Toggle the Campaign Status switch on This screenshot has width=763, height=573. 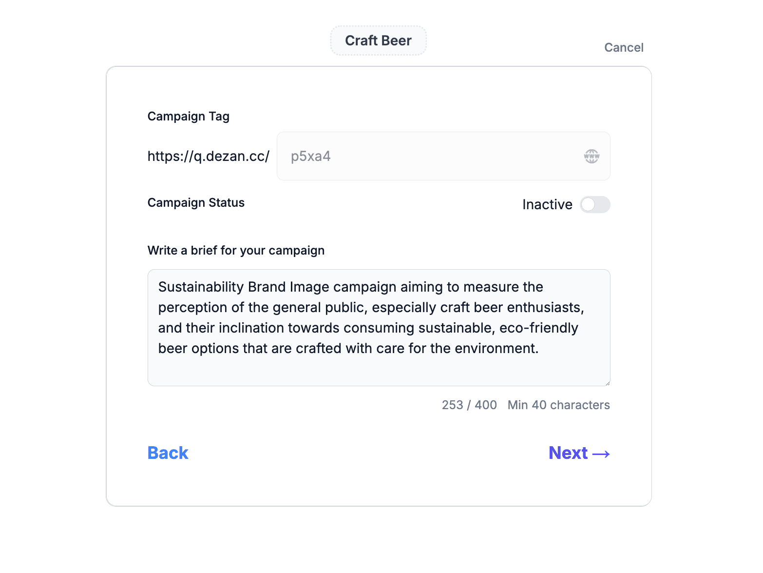tap(595, 205)
